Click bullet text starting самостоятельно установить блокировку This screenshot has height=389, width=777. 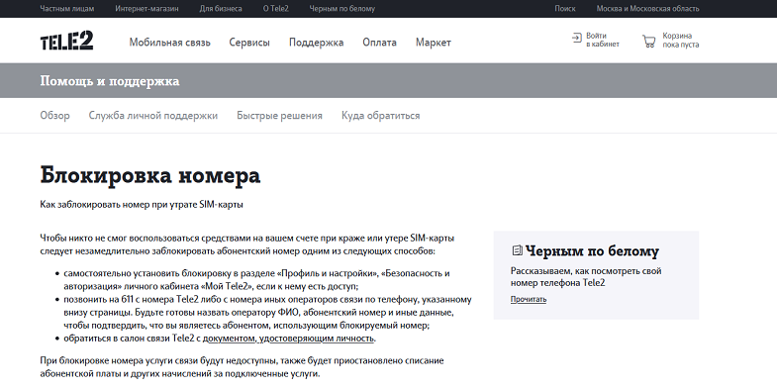pos(256,280)
